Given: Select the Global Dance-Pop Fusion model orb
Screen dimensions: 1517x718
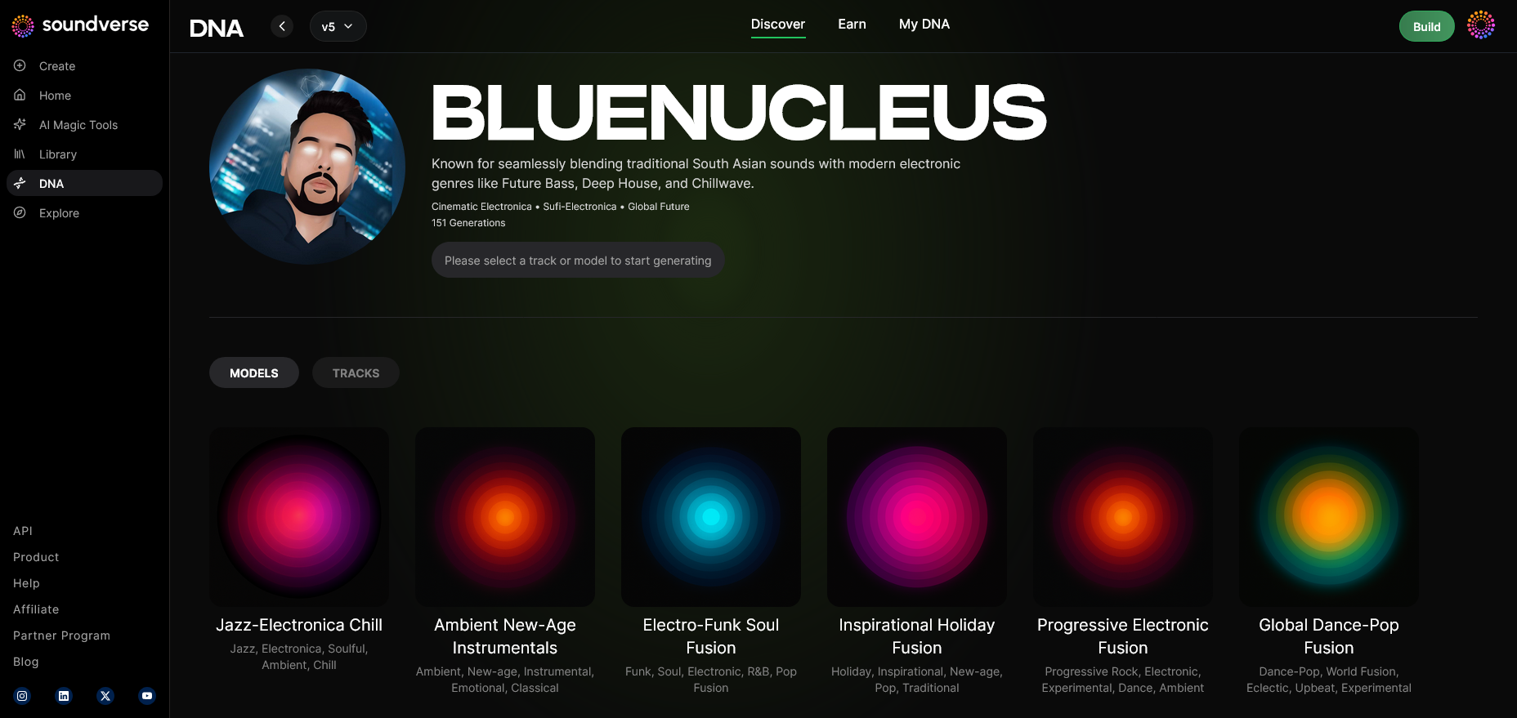Looking at the screenshot, I should [1329, 516].
